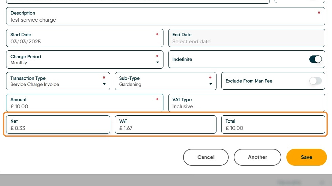Image resolution: width=332 pixels, height=186 pixels.
Task: Expand the Transaction Type dropdown
Action: [x=58, y=81]
